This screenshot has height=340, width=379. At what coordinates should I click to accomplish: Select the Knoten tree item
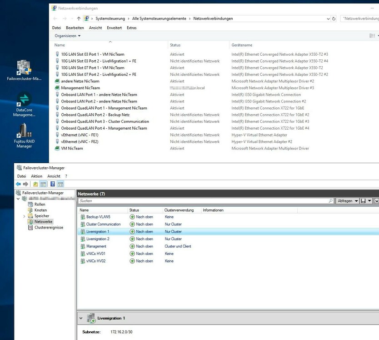(40, 210)
